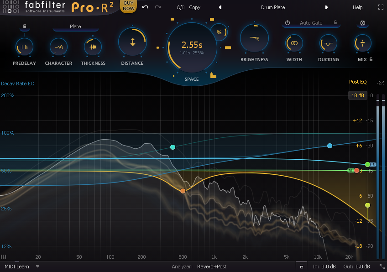Screen dimensions: 387x272
Task: Toggle the Auto Gate power button
Action: (x=287, y=23)
